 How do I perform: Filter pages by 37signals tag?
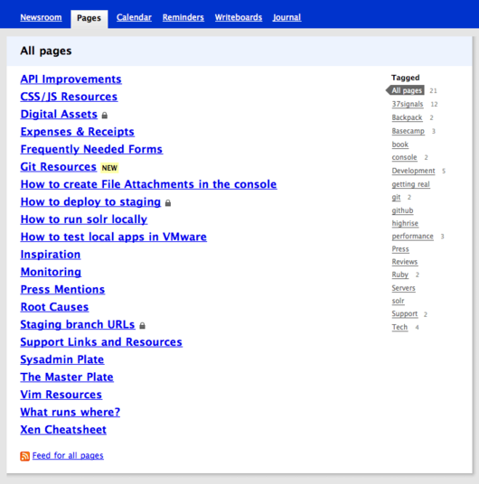[408, 104]
